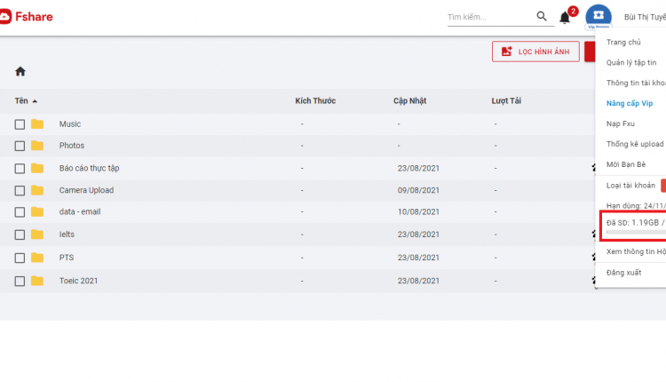Image resolution: width=666 pixels, height=382 pixels.
Task: Open the Ielts folder name
Action: point(67,235)
